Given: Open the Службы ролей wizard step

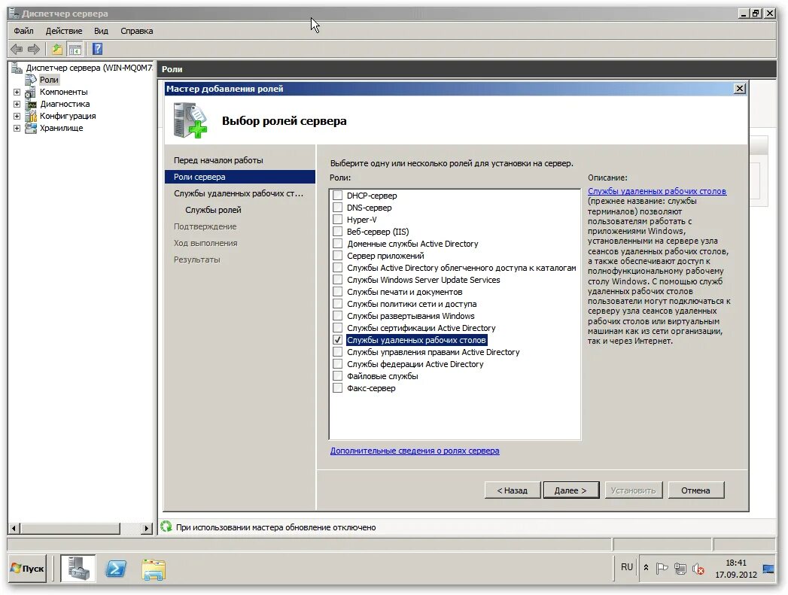Looking at the screenshot, I should point(213,210).
